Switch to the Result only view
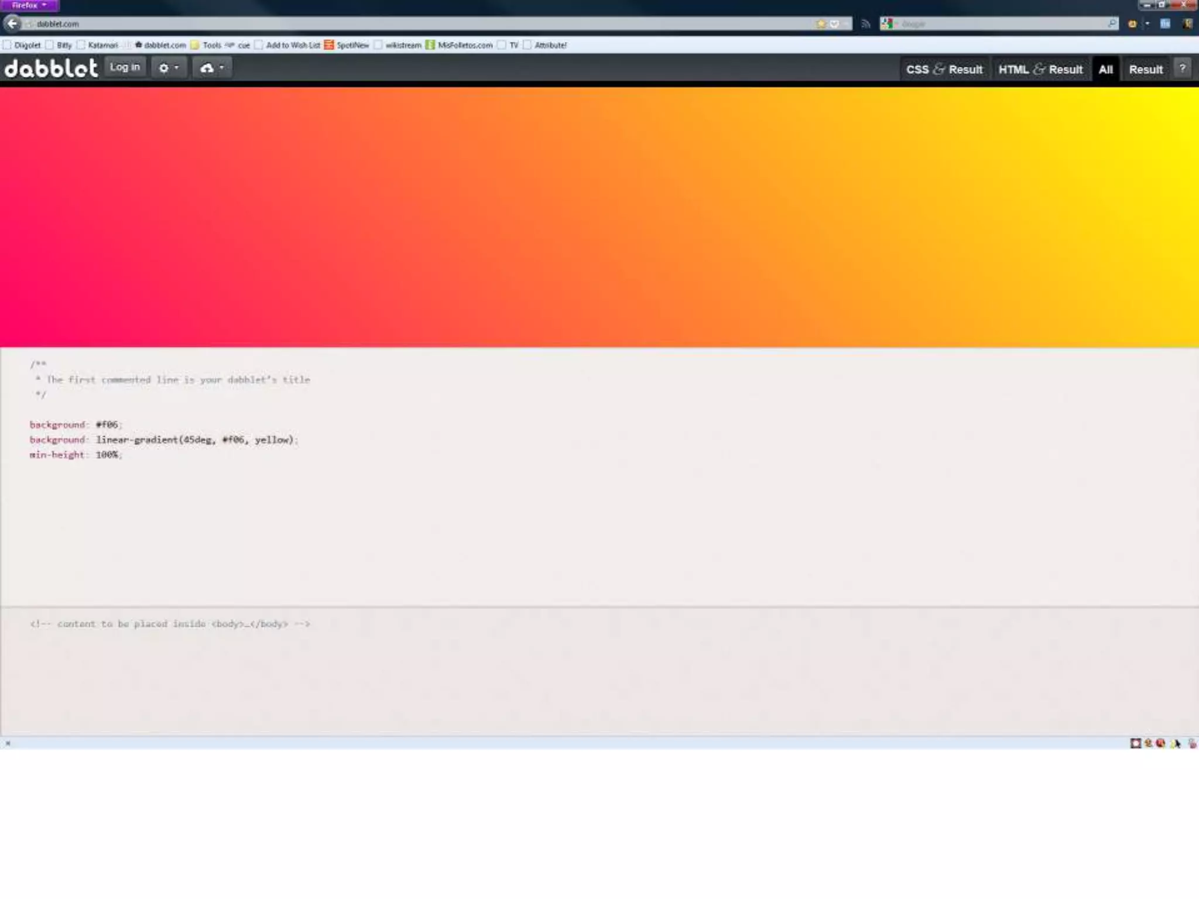1199x899 pixels. [x=1145, y=70]
